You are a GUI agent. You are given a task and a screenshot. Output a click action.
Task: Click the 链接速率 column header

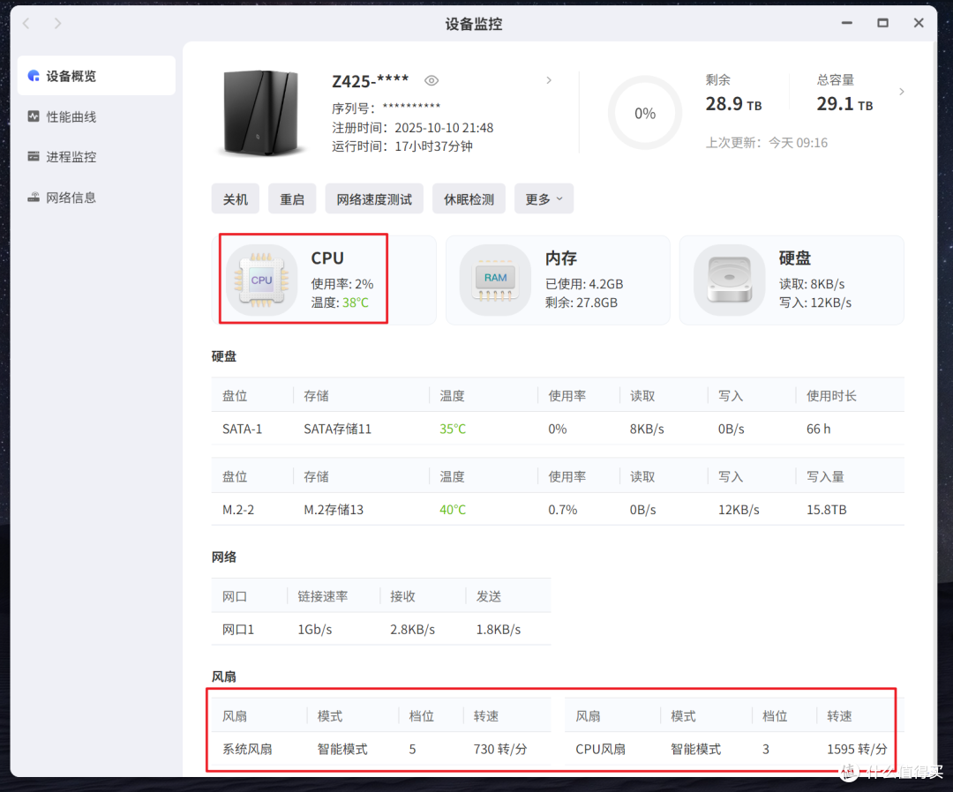[x=323, y=596]
